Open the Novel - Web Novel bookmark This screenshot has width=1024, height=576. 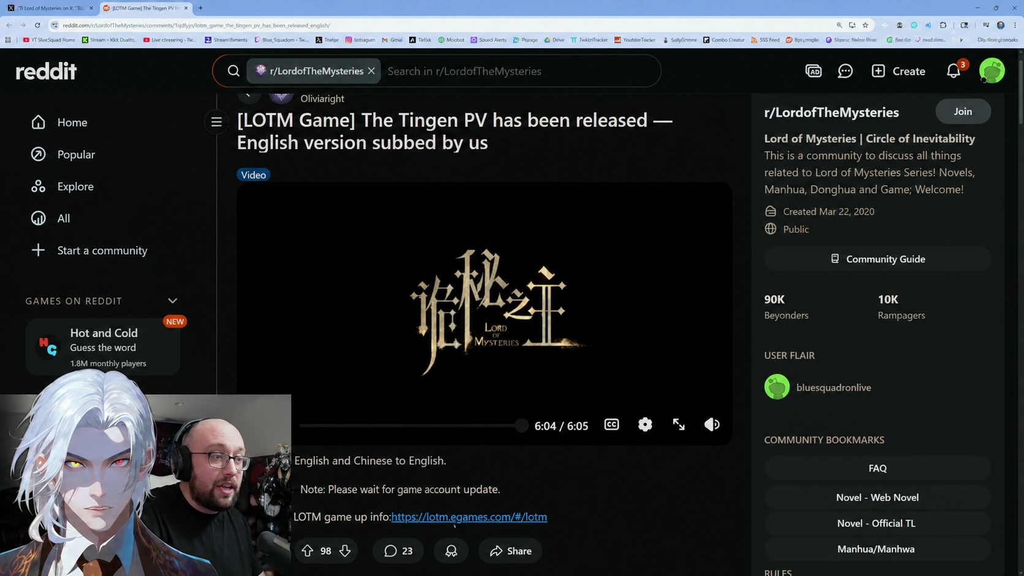tap(877, 498)
